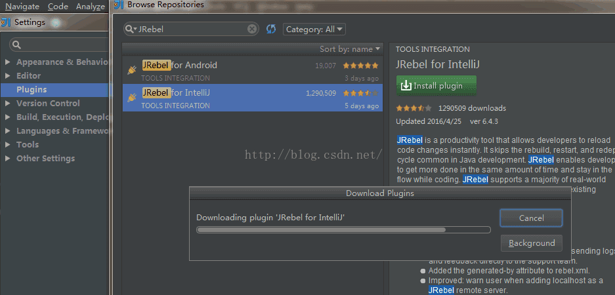Open search options magnifier in repository search

[131, 29]
